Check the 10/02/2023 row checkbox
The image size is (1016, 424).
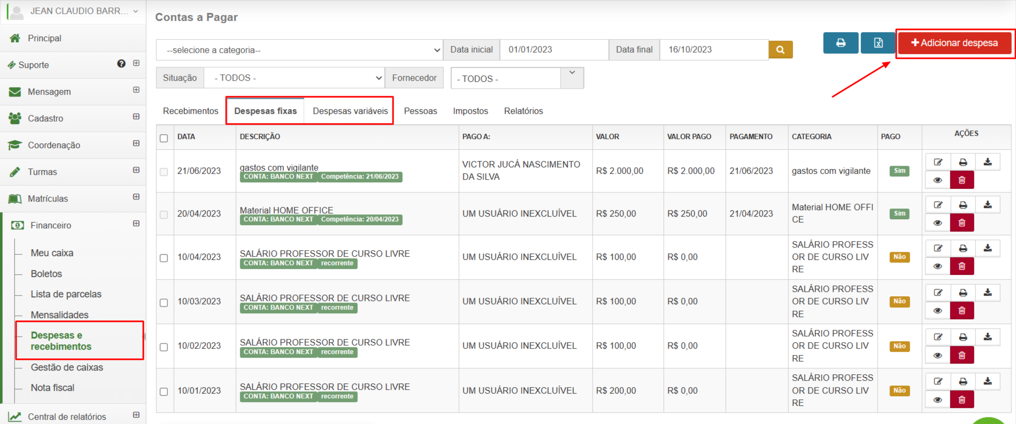point(164,346)
